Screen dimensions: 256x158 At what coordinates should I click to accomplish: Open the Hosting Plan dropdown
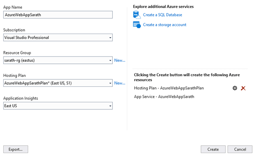(x=58, y=83)
